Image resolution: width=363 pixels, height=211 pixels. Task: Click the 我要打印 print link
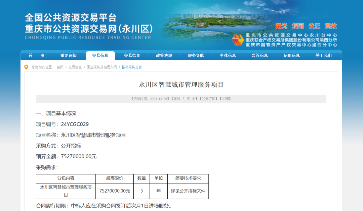point(209,99)
